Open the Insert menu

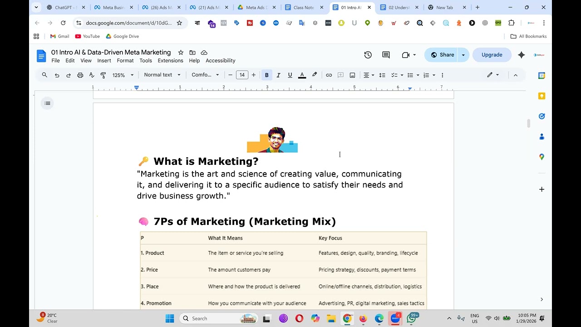pyautogui.click(x=104, y=61)
